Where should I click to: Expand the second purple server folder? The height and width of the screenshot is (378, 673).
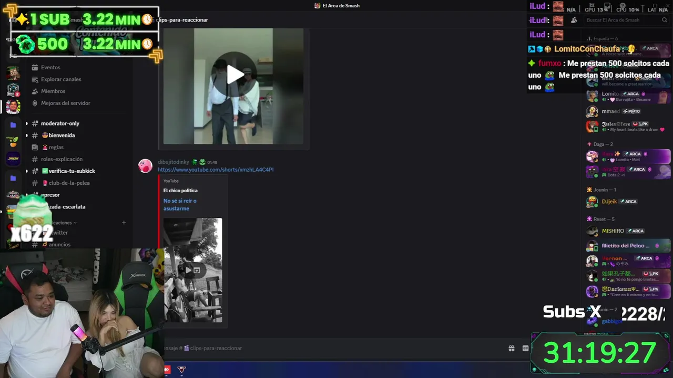coord(13,178)
